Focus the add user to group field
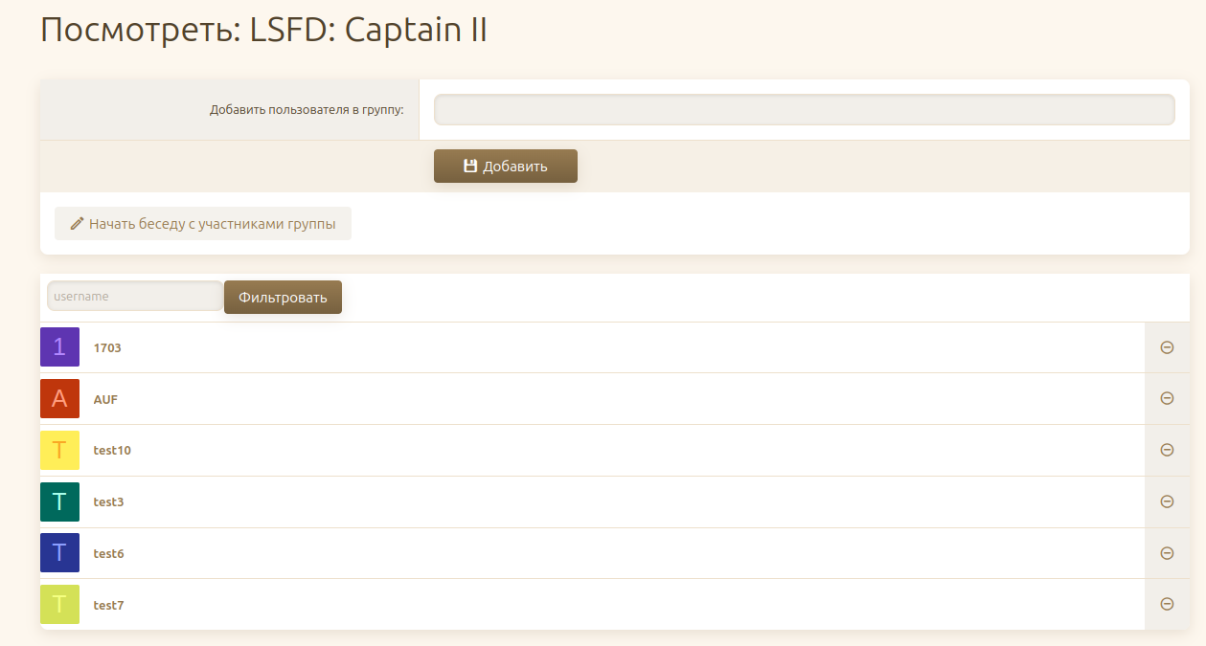 pos(805,109)
